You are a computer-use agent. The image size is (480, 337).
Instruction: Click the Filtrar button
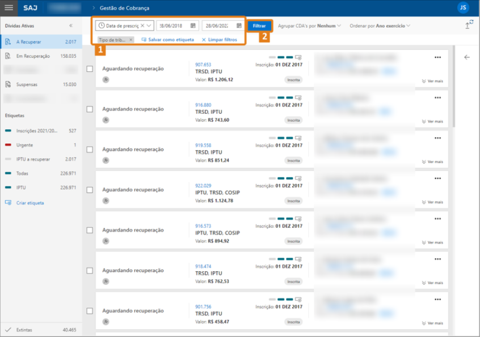click(259, 26)
